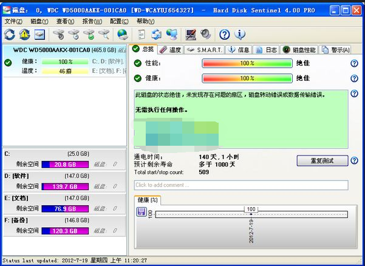Viewport: 365px width, 266px height.
Task: Click the 重复测试 button
Action: click(x=322, y=160)
